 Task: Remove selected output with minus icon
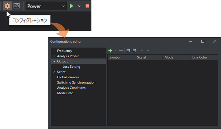[x=121, y=51]
